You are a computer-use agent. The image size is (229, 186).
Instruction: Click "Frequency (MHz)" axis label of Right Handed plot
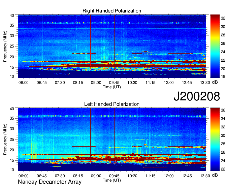5,46
